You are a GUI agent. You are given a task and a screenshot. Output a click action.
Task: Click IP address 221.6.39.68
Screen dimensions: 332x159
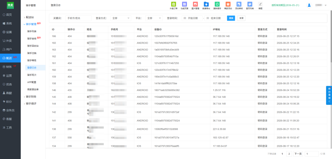[219, 129]
